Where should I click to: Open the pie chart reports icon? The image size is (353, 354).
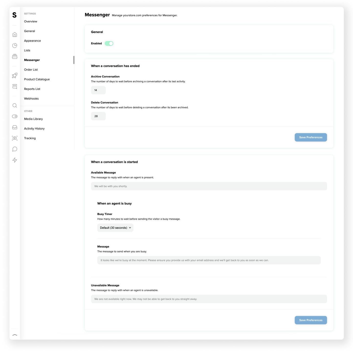[x=15, y=45]
